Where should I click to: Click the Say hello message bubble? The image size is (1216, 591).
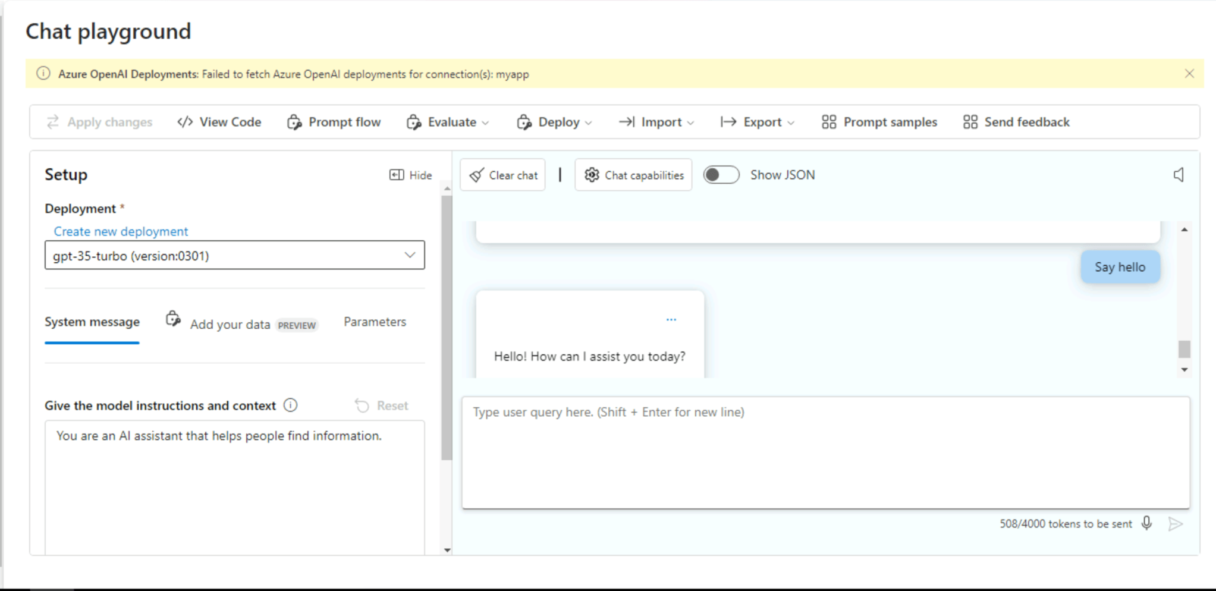(1120, 267)
